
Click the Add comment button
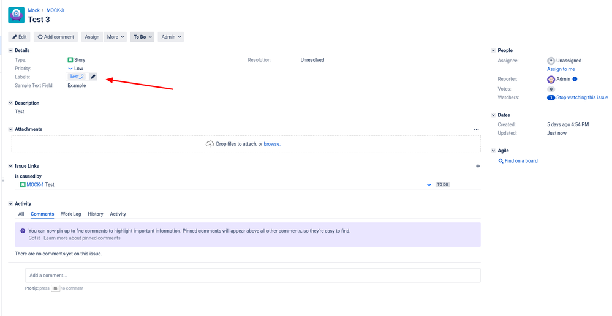pyautogui.click(x=56, y=37)
